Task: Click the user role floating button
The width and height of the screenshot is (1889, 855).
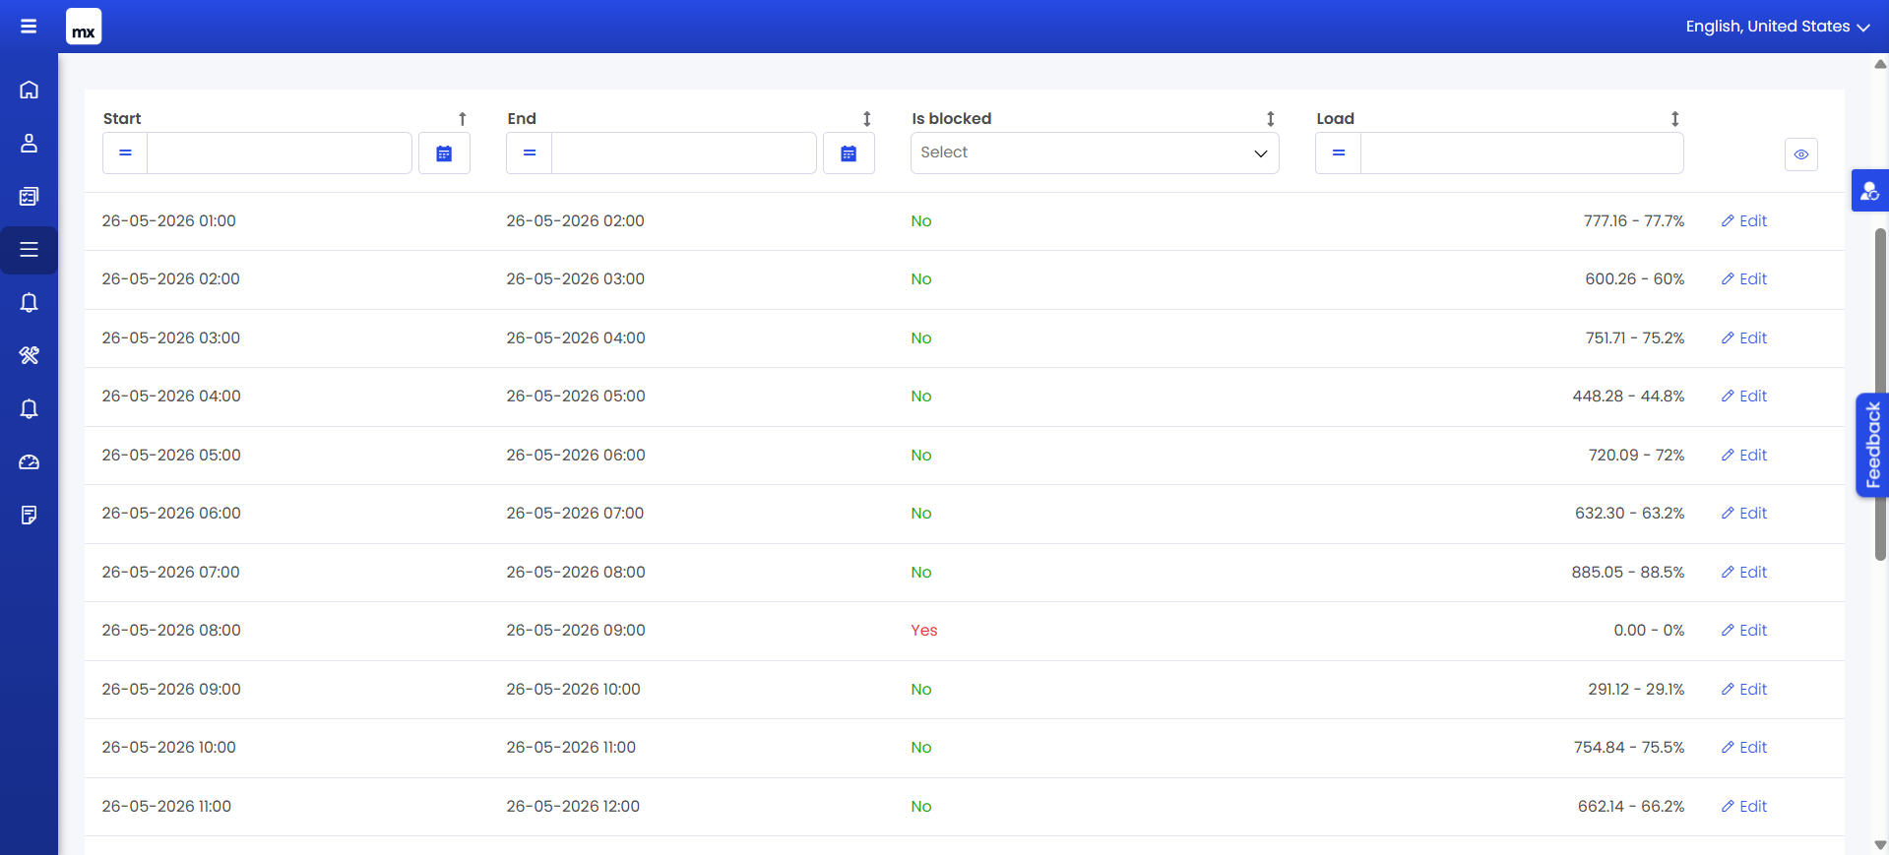Action: pos(1869,191)
